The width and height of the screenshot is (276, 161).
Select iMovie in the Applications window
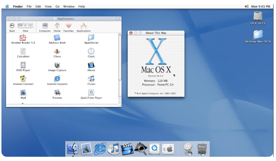point(91,65)
